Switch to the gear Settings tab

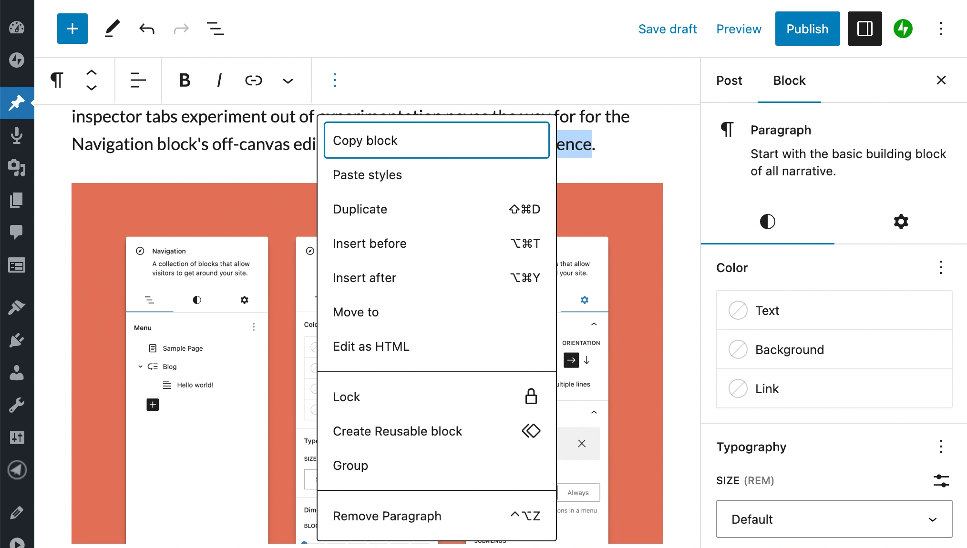coord(901,222)
